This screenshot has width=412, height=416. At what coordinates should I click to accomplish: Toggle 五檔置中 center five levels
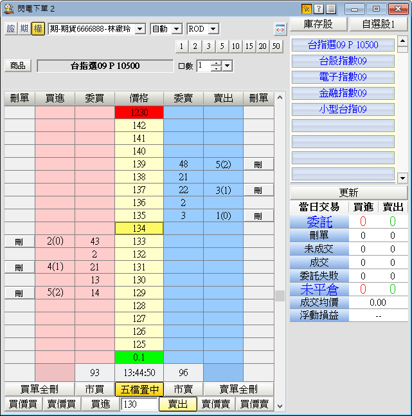click(139, 389)
